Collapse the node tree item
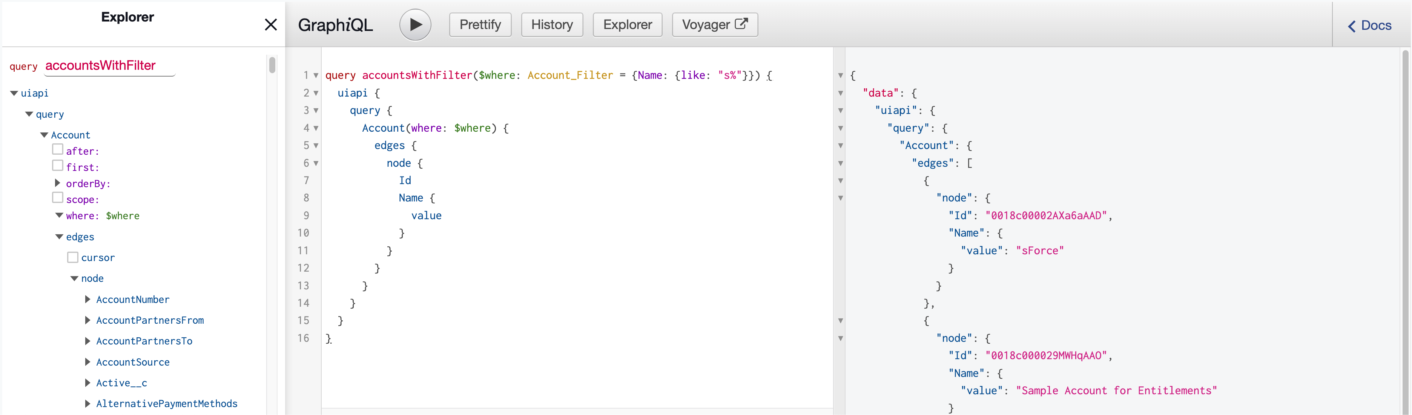Image resolution: width=1412 pixels, height=415 pixels. [75, 278]
